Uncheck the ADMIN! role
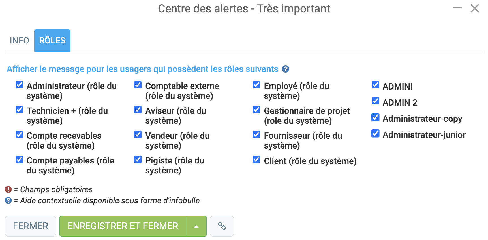The height and width of the screenshot is (240, 488). click(x=375, y=85)
